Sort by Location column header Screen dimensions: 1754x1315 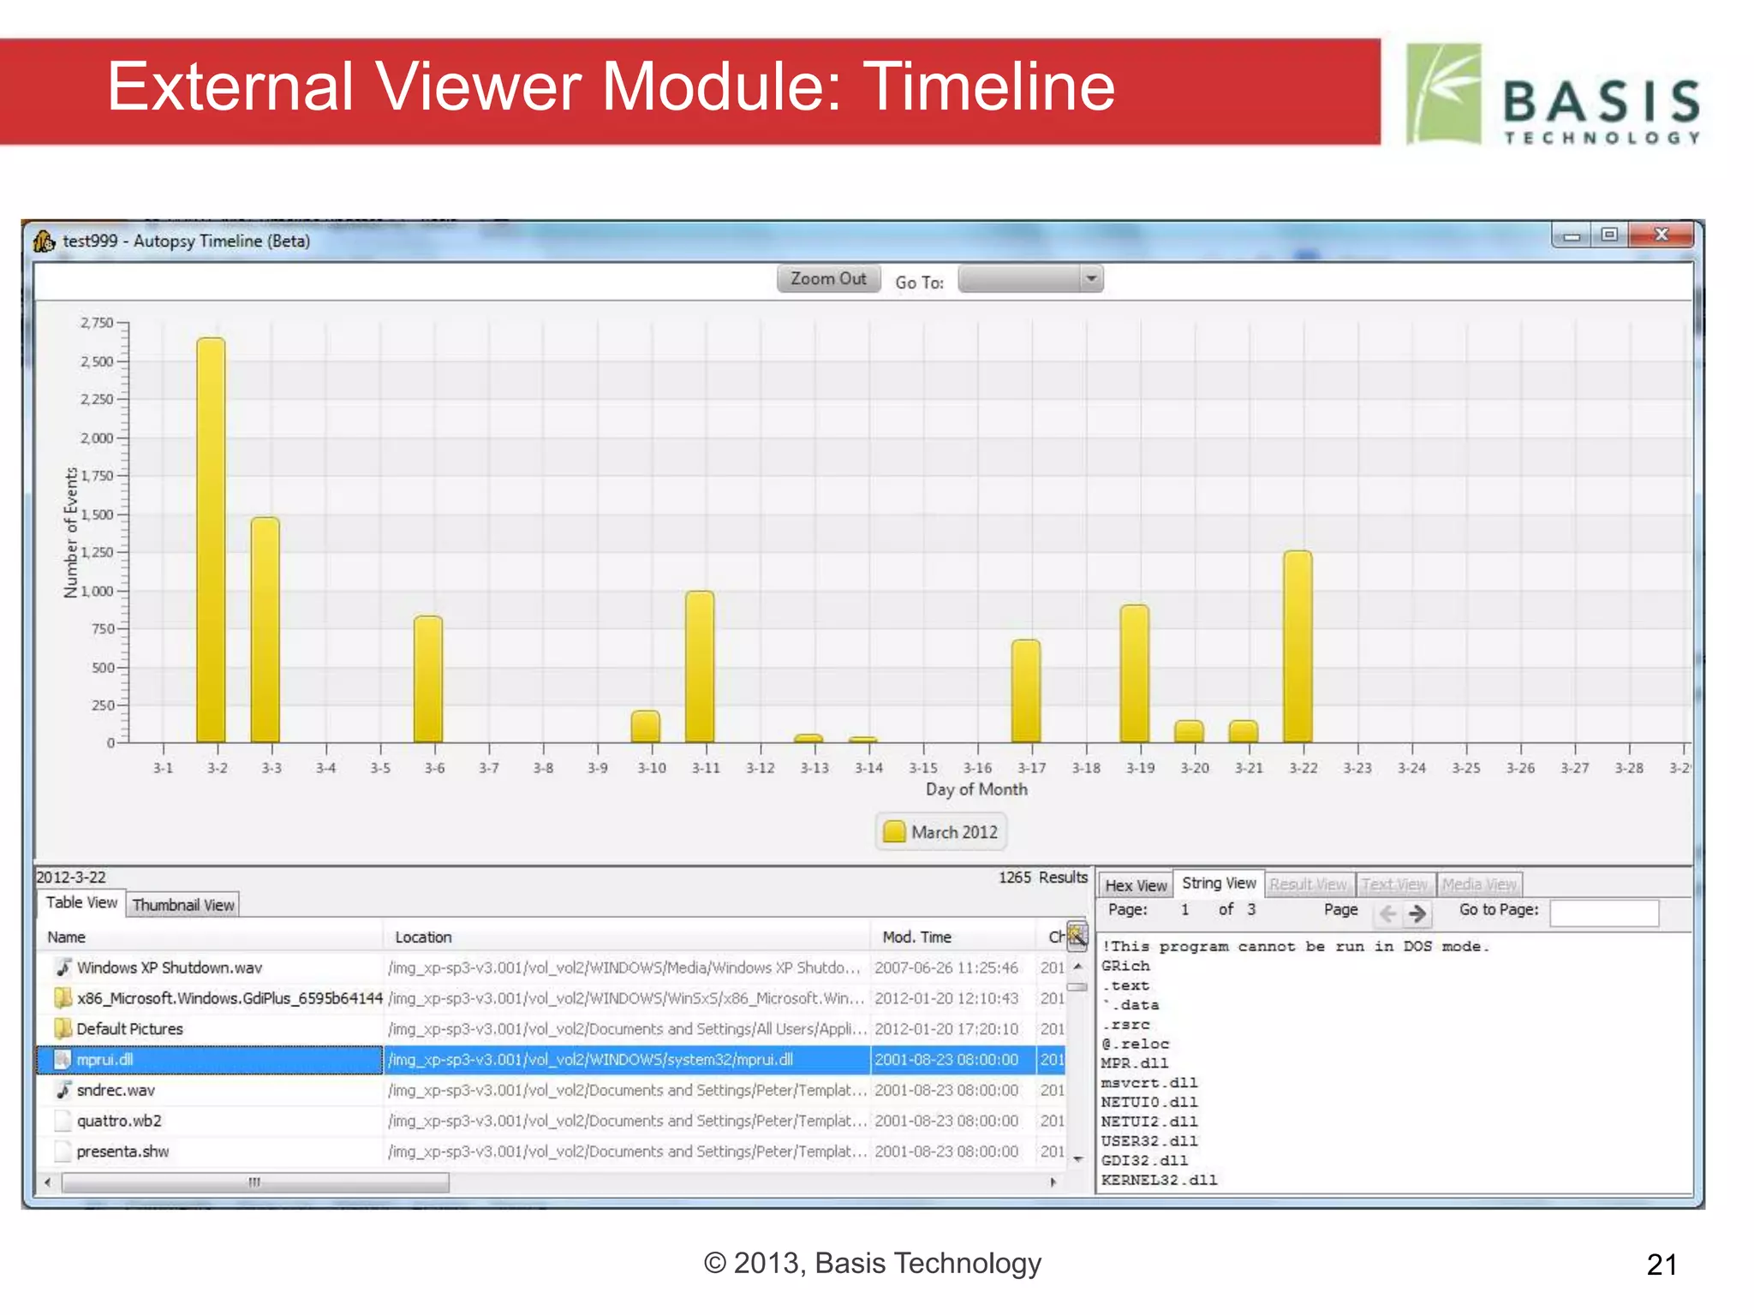[x=627, y=937]
